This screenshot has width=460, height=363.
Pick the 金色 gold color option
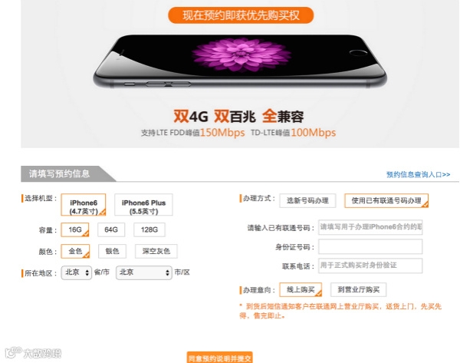pyautogui.click(x=75, y=252)
